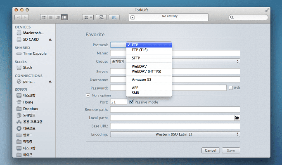This screenshot has height=165, width=282.
Task: Go back with the left arrow button
Action: pos(18,17)
